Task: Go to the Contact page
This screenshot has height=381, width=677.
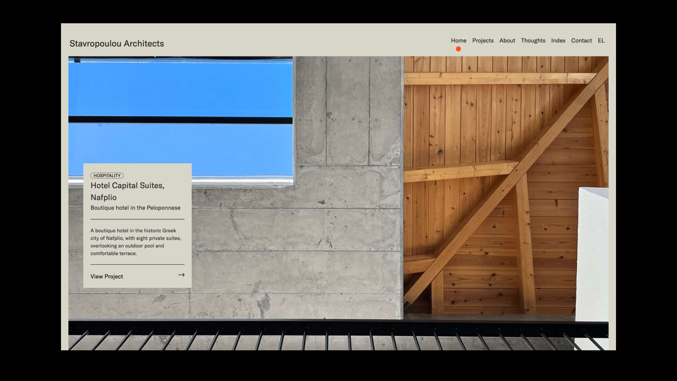Action: coord(581,41)
